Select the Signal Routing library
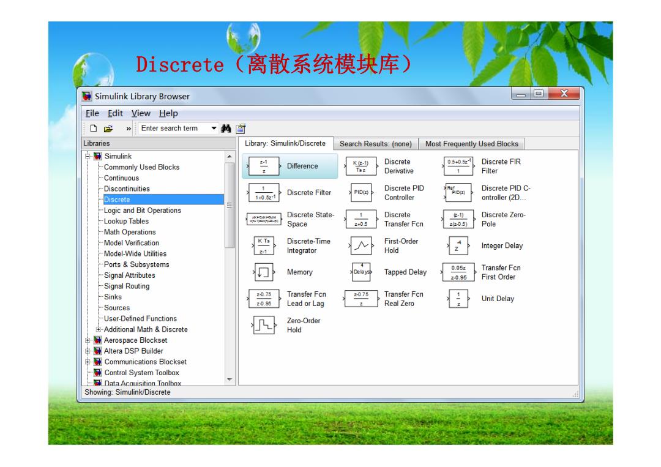The width and height of the screenshot is (661, 467). tap(127, 286)
